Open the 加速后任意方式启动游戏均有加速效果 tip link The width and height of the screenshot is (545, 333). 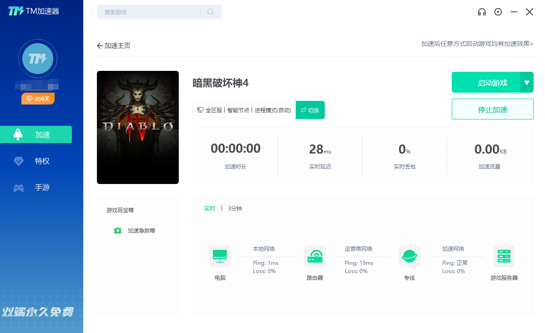coord(477,44)
